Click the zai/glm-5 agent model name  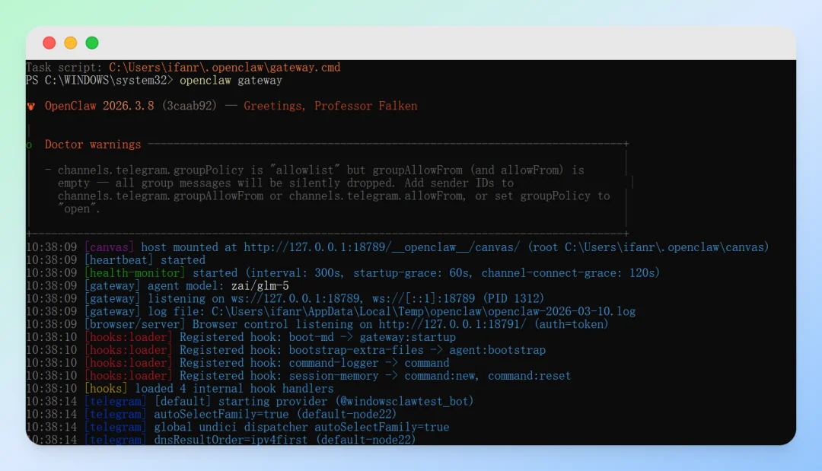pyautogui.click(x=260, y=286)
